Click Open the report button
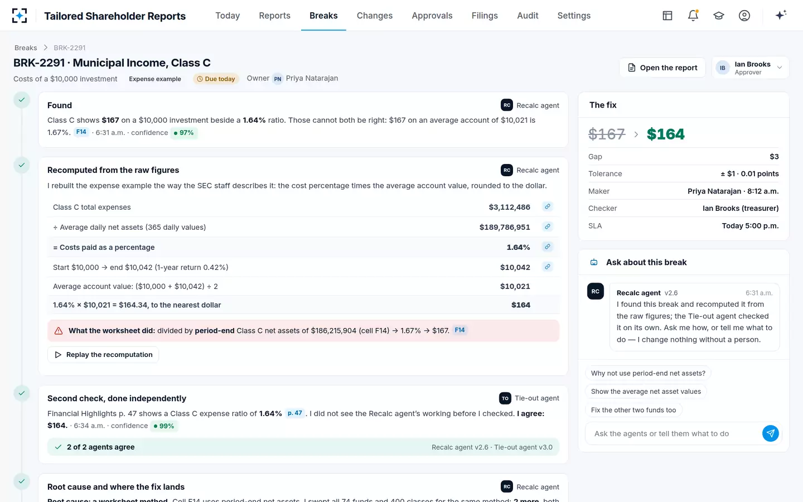Image resolution: width=803 pixels, height=502 pixels. (x=662, y=67)
